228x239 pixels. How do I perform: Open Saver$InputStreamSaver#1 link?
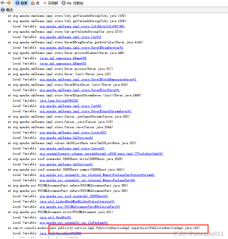[85, 111]
